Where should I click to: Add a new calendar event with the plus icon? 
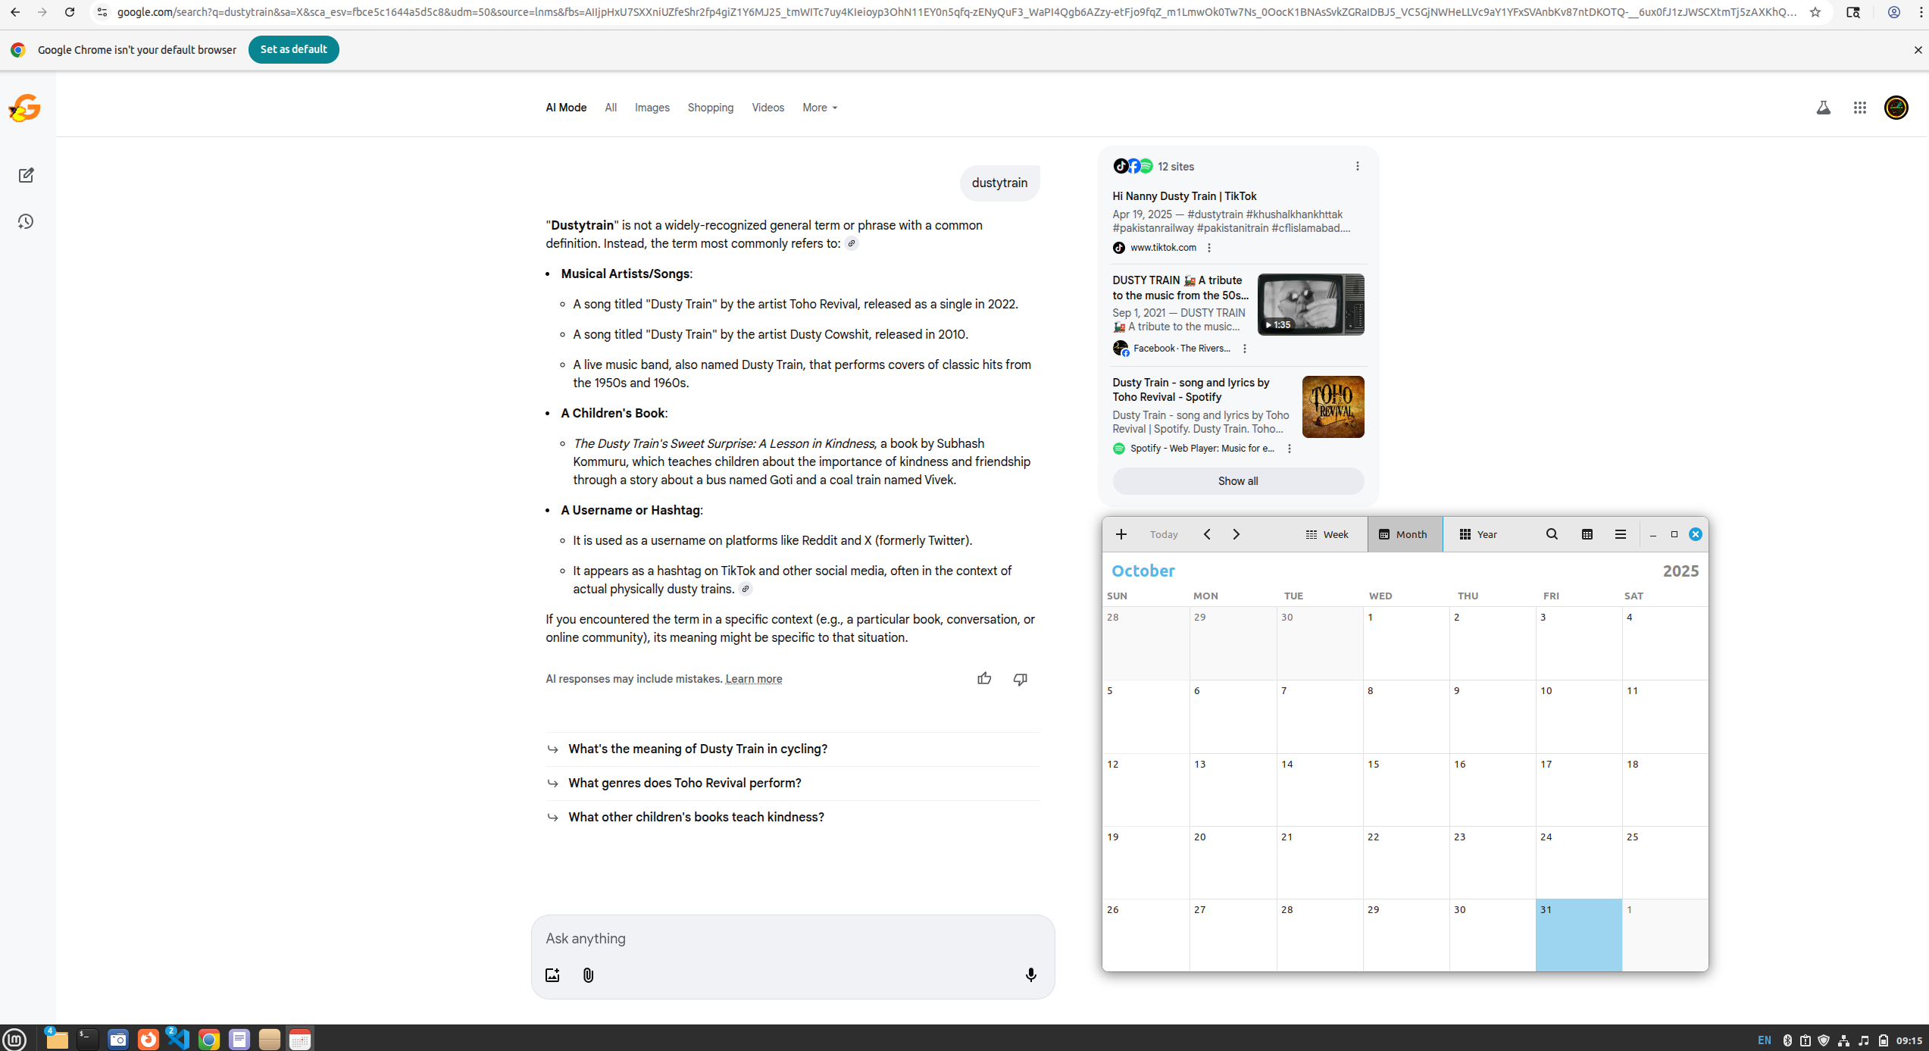(1121, 534)
